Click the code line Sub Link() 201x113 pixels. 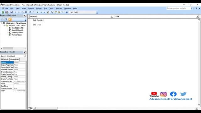[x=38, y=20]
